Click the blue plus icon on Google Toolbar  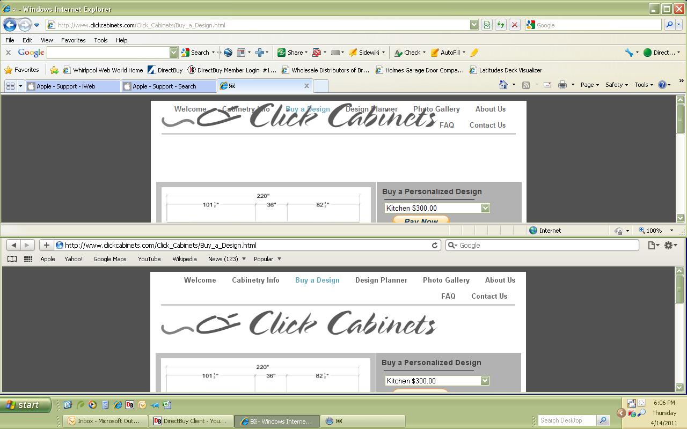(260, 53)
